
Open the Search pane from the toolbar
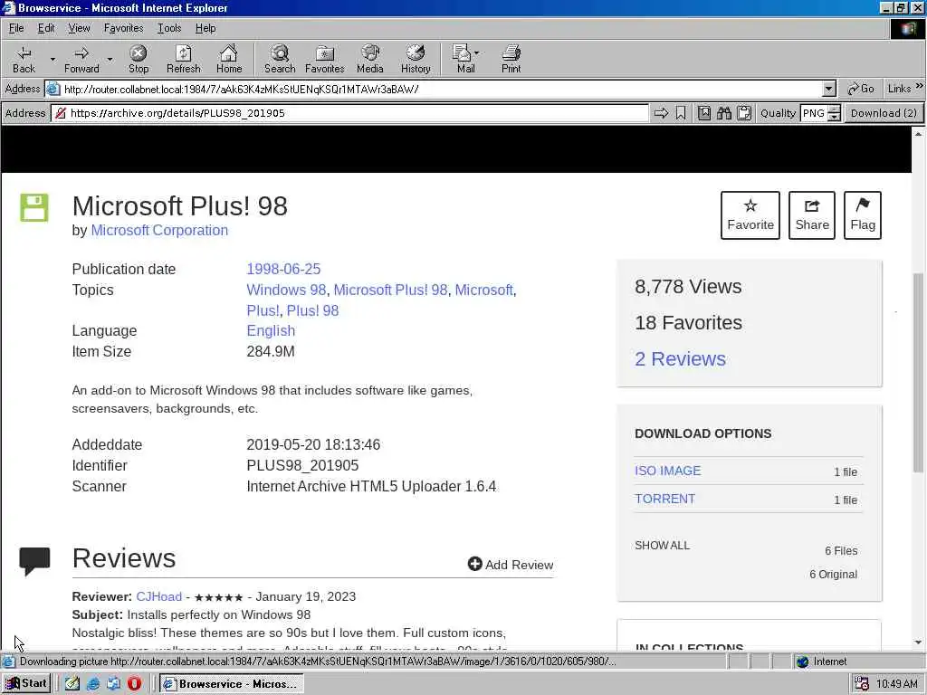pyautogui.click(x=280, y=60)
